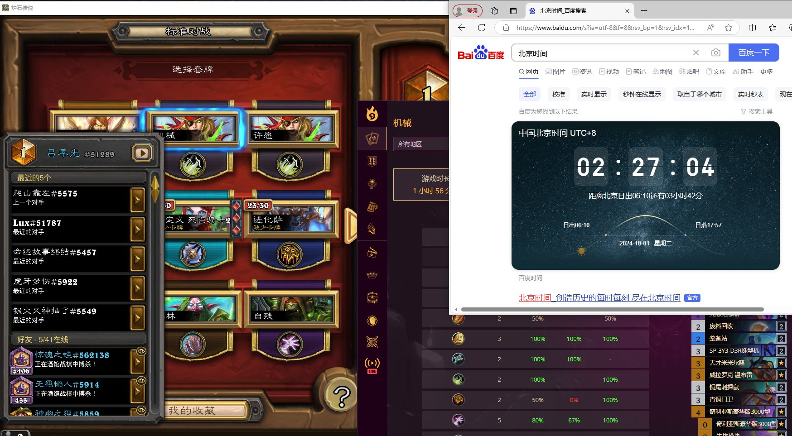The height and width of the screenshot is (436, 792).
Task: Switch to Baidu 资讯 tab
Action: tap(582, 72)
